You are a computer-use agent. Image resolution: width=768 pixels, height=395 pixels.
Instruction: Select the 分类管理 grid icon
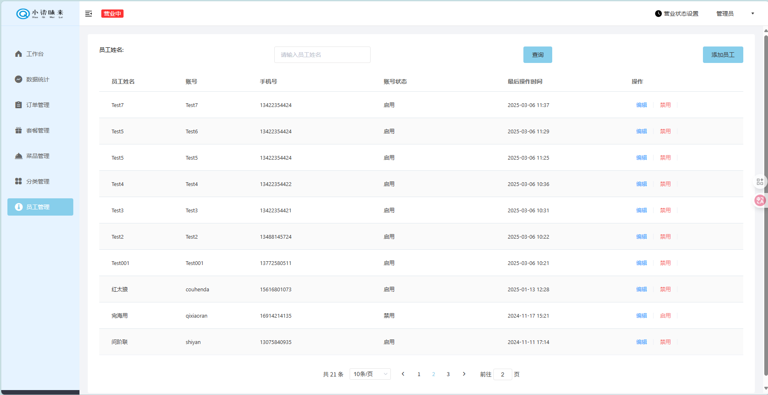click(x=19, y=181)
